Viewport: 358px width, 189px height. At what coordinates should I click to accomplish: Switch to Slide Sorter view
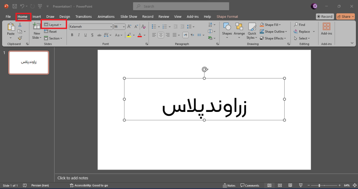(x=280, y=186)
